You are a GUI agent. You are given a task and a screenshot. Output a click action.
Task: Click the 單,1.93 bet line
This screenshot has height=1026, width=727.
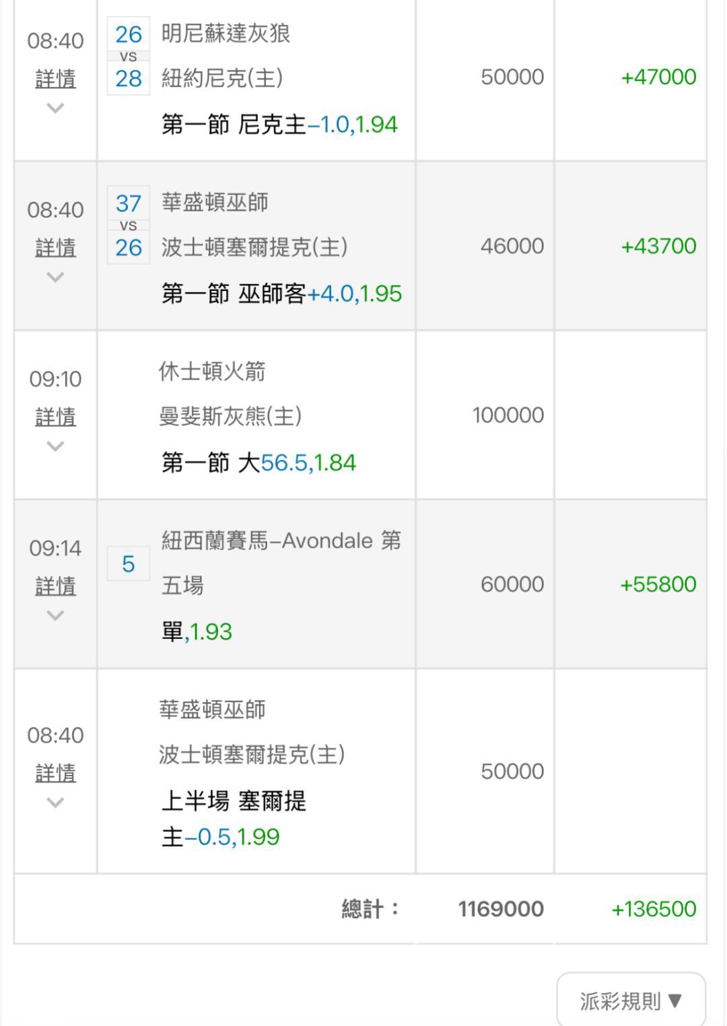[x=197, y=631]
